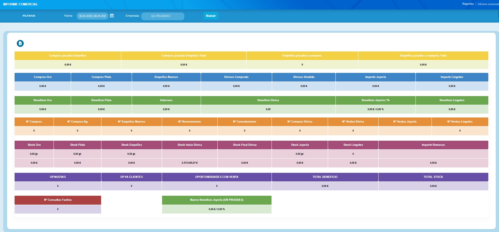Viewport: 499px width, 232px height.
Task: Click the Nº Renovaciones orange header
Action: coord(189,122)
